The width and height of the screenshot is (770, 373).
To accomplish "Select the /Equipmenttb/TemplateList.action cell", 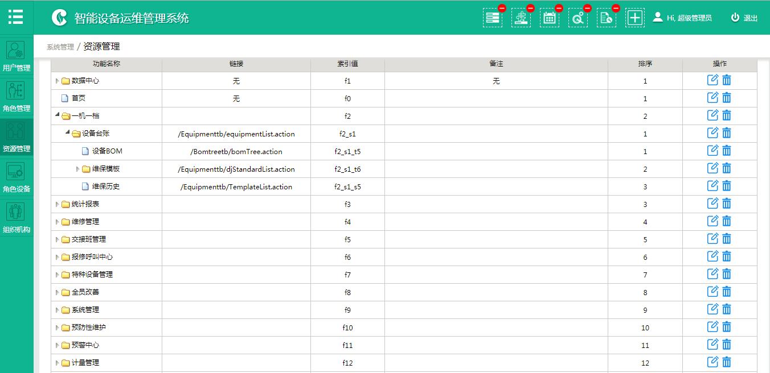I will 236,187.
